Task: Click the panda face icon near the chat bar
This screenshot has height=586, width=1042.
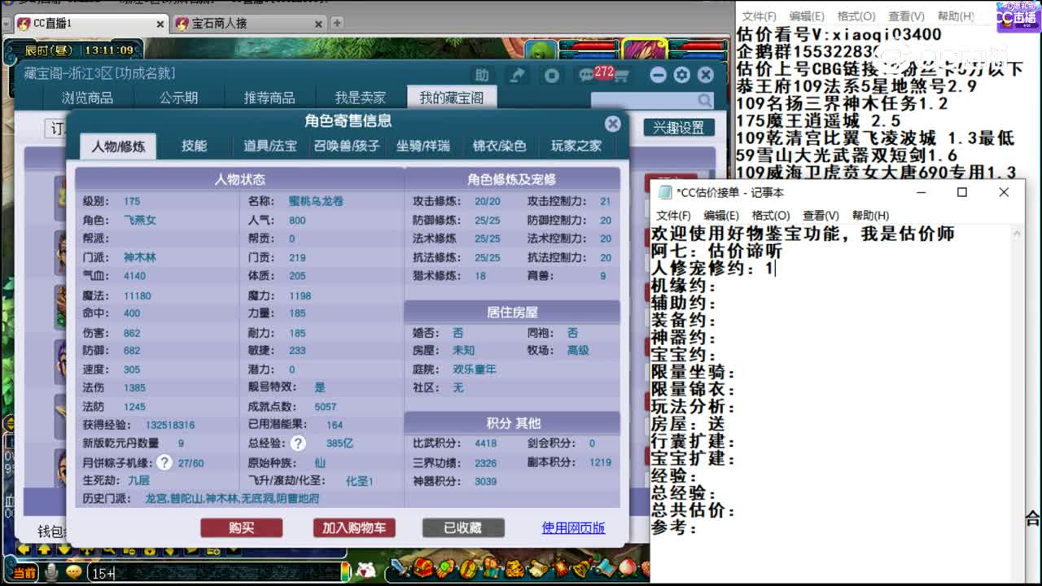Action: (x=367, y=570)
